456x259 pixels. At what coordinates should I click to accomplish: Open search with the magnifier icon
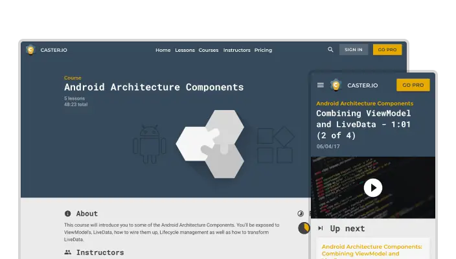(x=330, y=50)
